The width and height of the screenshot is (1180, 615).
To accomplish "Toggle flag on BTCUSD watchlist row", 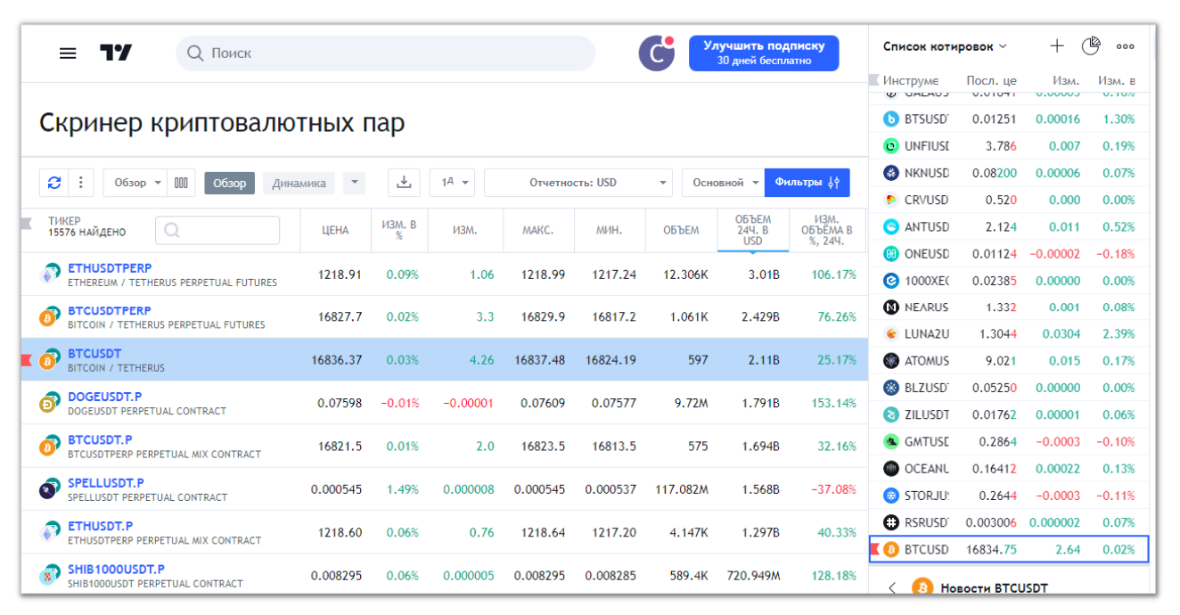I will click(x=874, y=549).
